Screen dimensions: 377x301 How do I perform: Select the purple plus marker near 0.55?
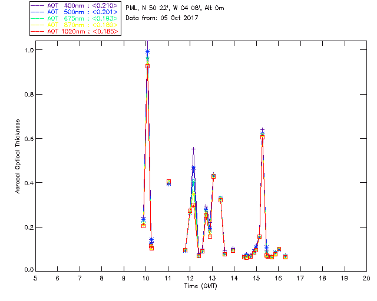click(193, 149)
